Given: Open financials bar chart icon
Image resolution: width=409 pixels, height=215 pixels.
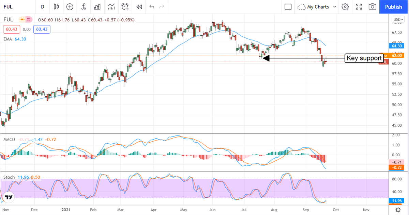Looking at the screenshot, I should [97, 7].
